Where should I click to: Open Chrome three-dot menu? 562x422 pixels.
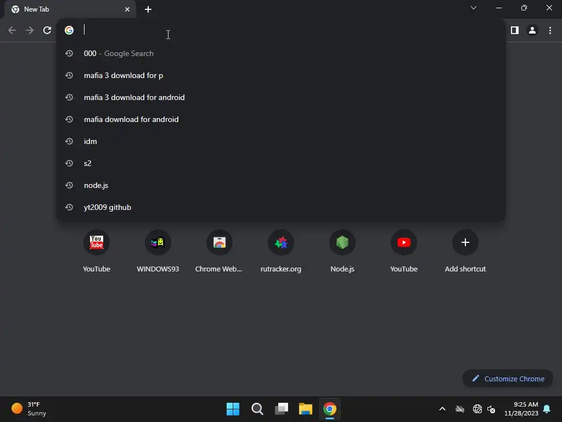pos(550,30)
